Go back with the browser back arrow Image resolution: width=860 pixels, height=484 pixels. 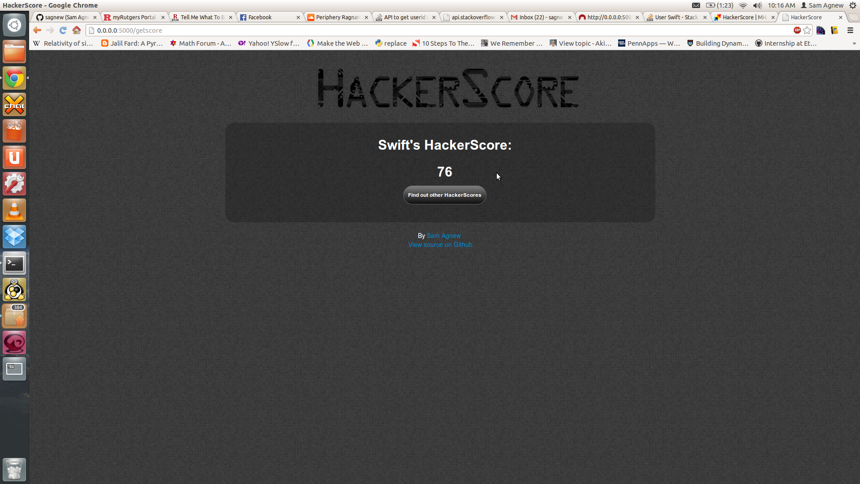pyautogui.click(x=37, y=30)
